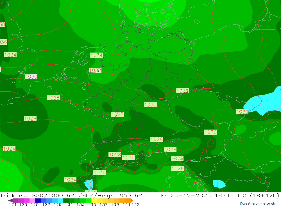Click the 'Fr 26-12-2025 18:00 UTC (18+120)' timestamp

220,195
